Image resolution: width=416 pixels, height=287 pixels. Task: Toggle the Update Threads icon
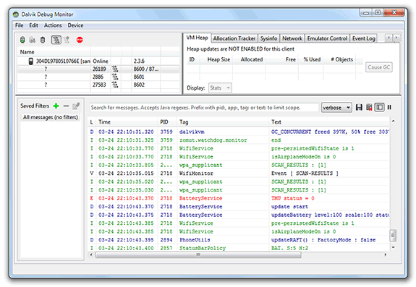pyautogui.click(x=56, y=40)
